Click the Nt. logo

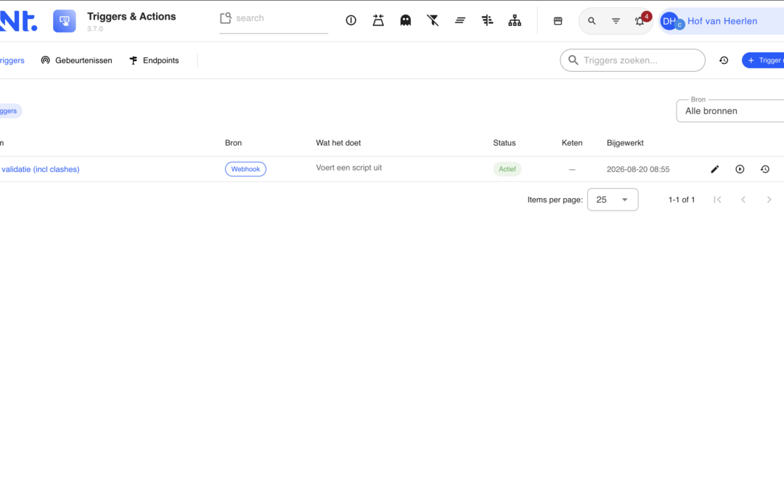[x=18, y=21]
